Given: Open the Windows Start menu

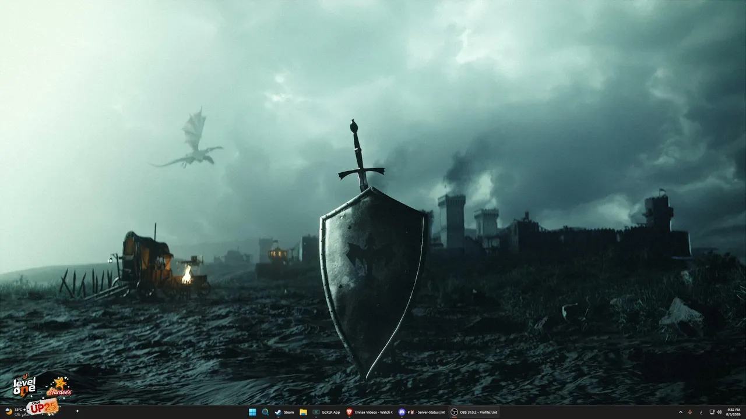Looking at the screenshot, I should [252, 412].
